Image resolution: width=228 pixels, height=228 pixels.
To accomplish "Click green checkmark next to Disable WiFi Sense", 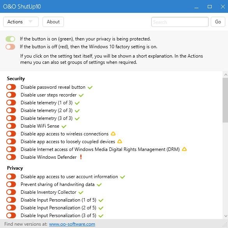I will pos(64,126).
